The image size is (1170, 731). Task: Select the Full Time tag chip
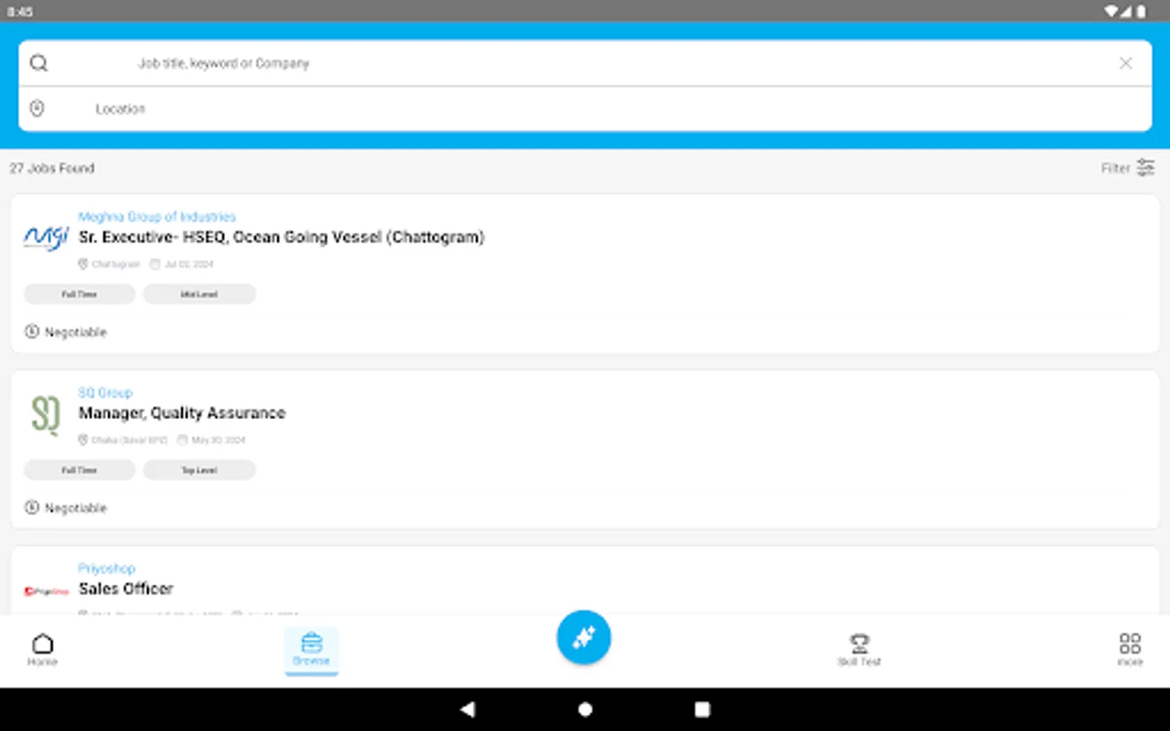pos(79,294)
